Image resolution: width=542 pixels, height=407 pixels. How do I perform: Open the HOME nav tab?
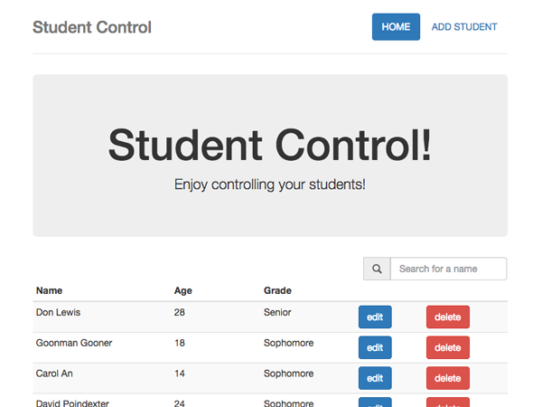click(x=396, y=27)
